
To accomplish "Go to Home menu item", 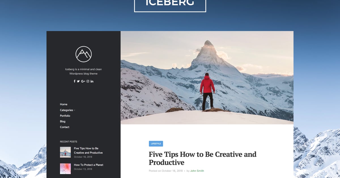I will [63, 104].
